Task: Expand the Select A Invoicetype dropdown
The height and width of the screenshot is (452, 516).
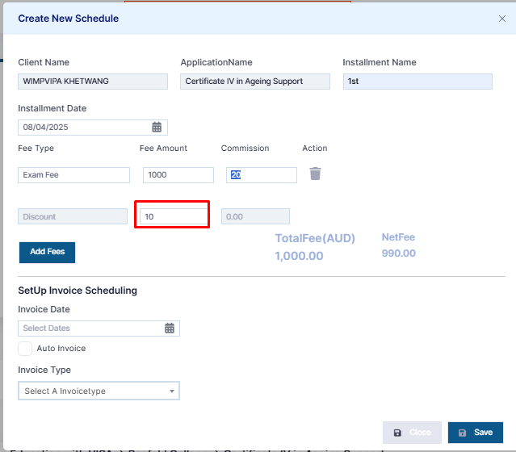Action: click(99, 391)
